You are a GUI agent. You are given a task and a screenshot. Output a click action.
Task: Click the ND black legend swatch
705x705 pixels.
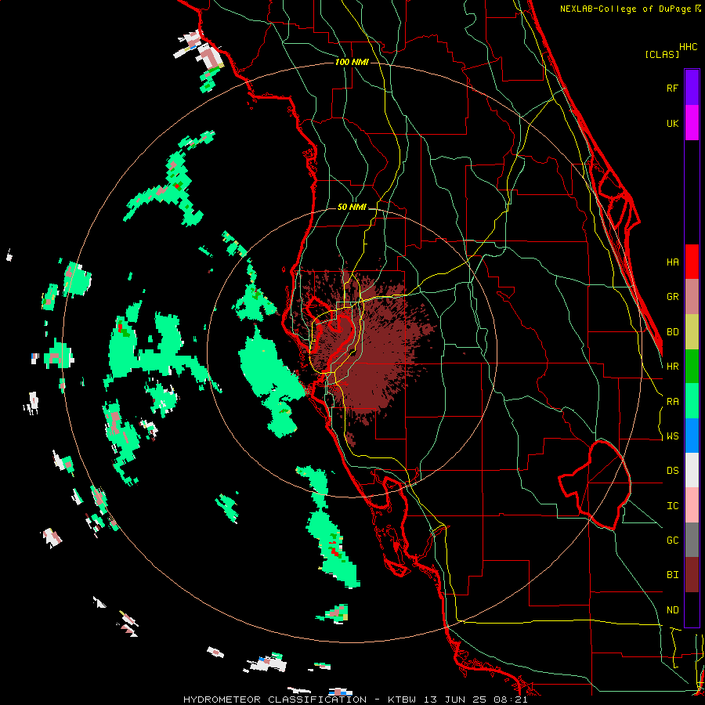click(692, 609)
